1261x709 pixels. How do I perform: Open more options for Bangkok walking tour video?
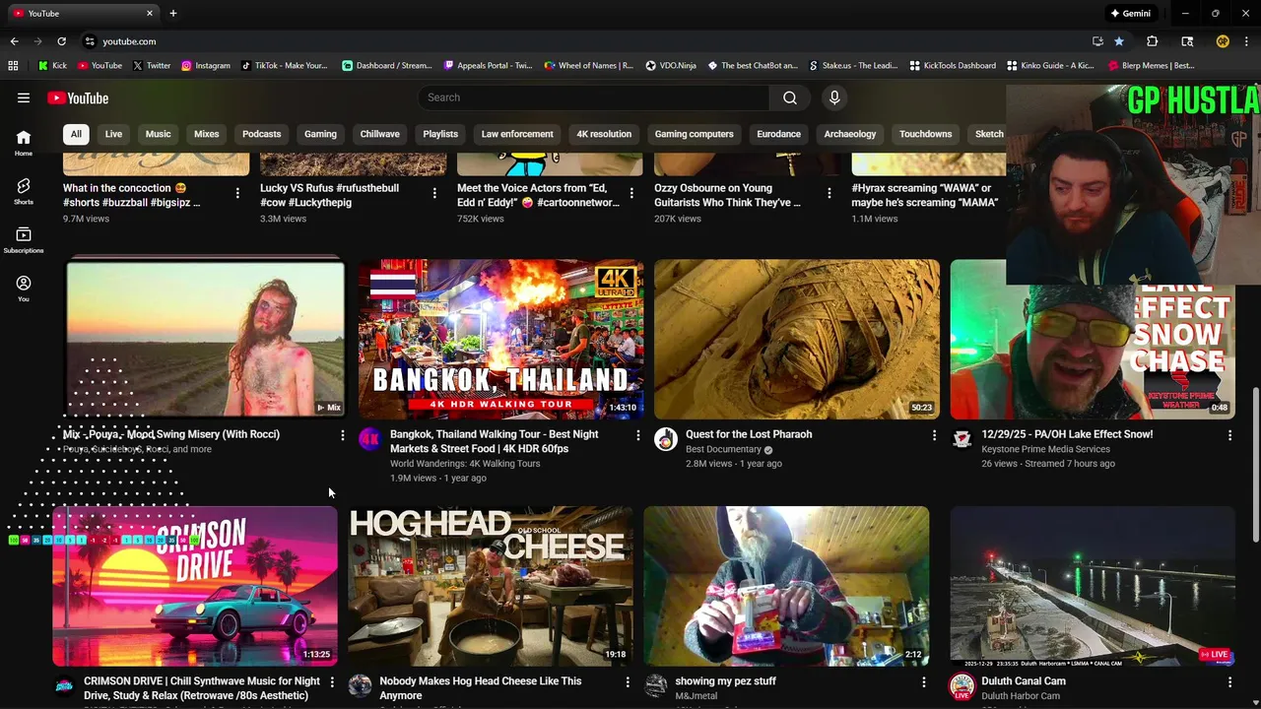click(x=637, y=435)
